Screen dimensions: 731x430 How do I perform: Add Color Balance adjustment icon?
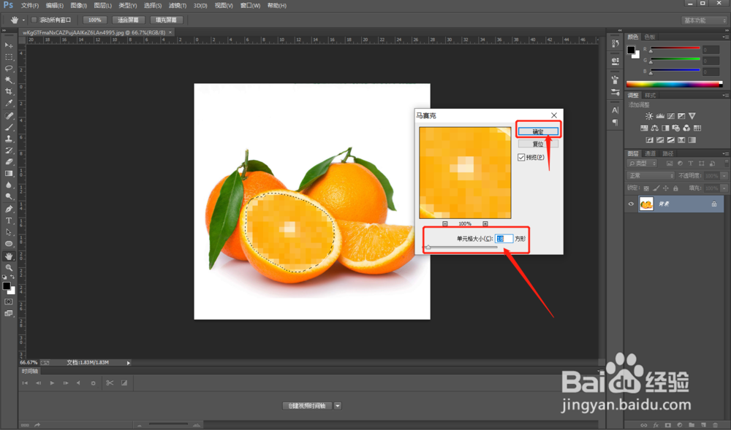tap(654, 128)
